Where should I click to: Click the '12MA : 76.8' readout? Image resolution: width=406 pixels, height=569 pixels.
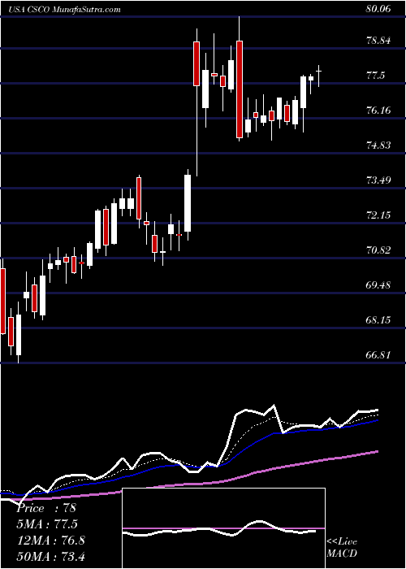tap(51, 541)
